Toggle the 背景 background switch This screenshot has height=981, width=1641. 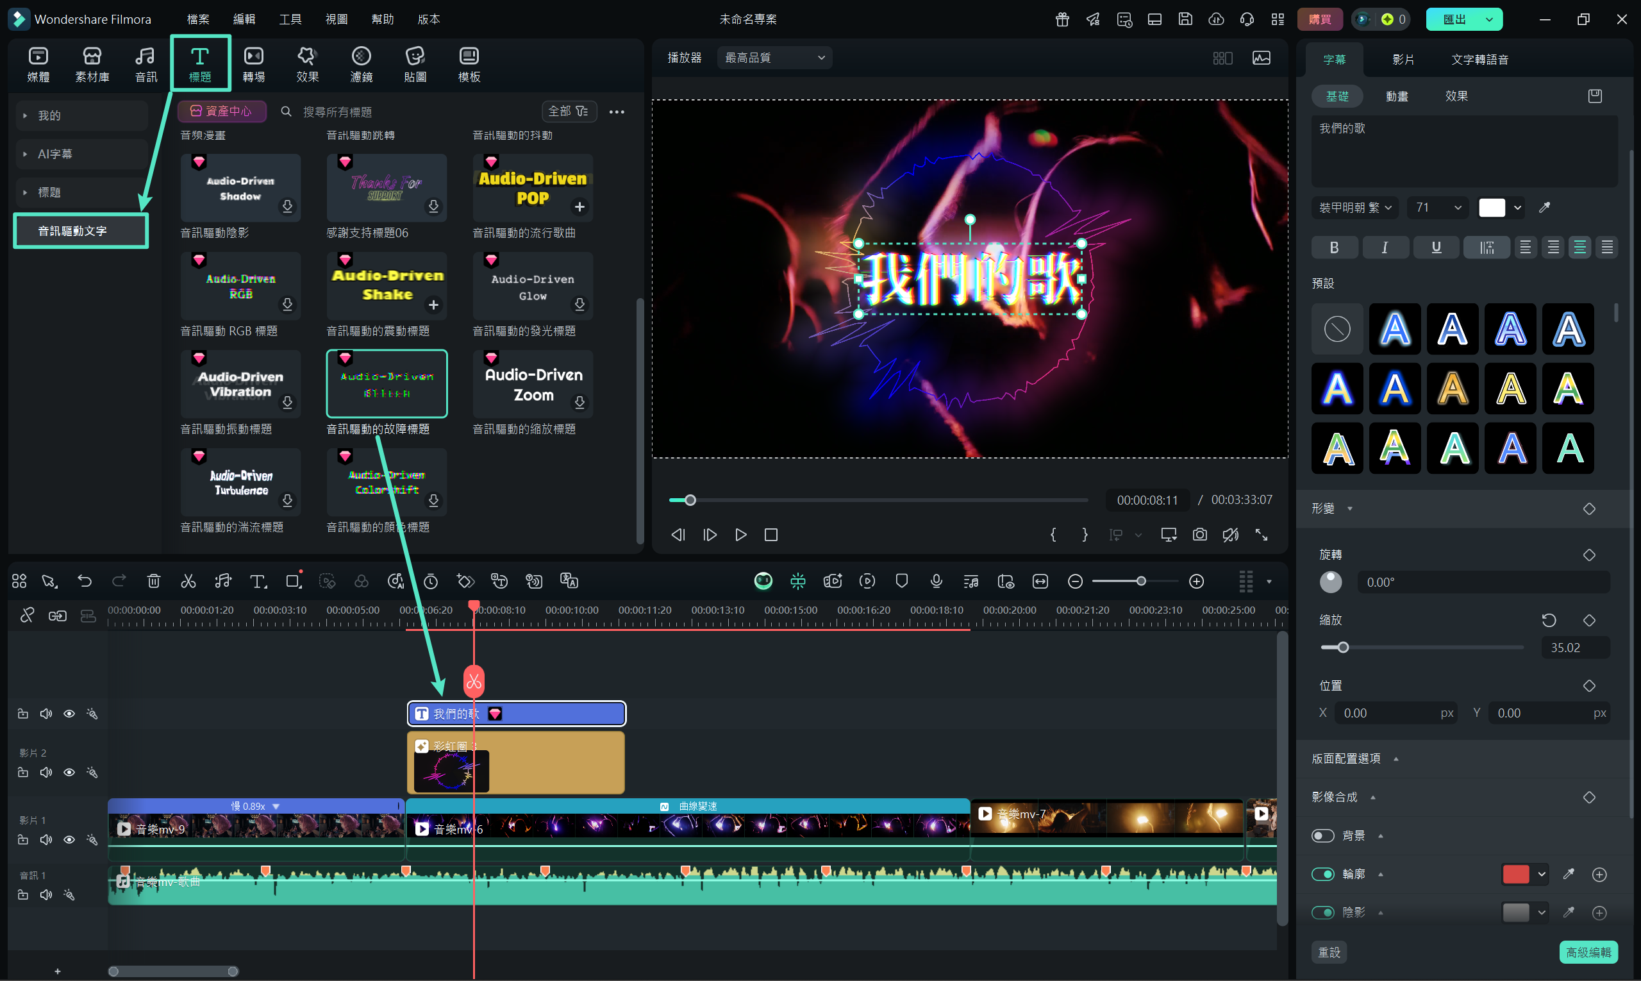[x=1323, y=835]
